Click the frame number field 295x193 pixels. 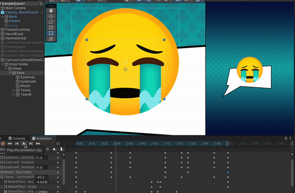(x=59, y=144)
